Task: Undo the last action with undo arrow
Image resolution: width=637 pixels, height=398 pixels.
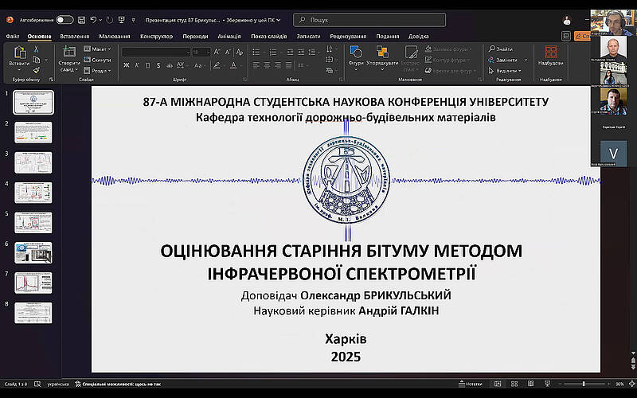Action: [93, 19]
